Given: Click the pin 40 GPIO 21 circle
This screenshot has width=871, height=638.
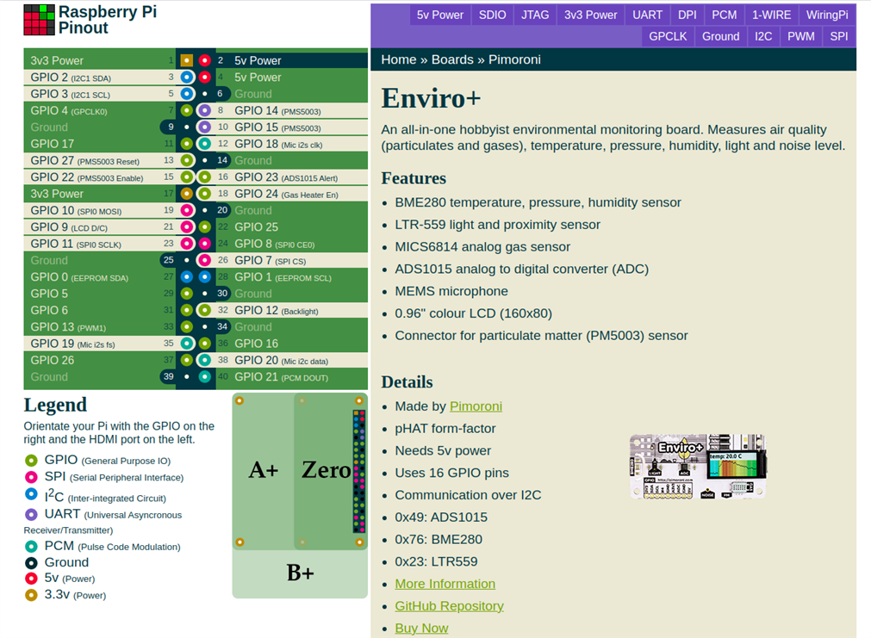Looking at the screenshot, I should pyautogui.click(x=205, y=377).
